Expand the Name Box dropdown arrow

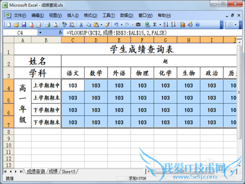(x=40, y=33)
